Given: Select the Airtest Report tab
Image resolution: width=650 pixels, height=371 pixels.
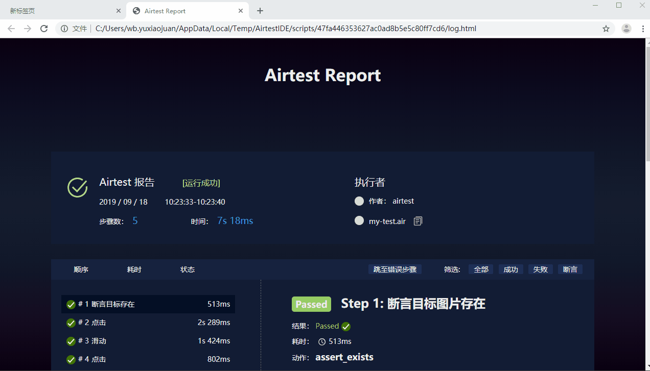Looking at the screenshot, I should tap(188, 11).
